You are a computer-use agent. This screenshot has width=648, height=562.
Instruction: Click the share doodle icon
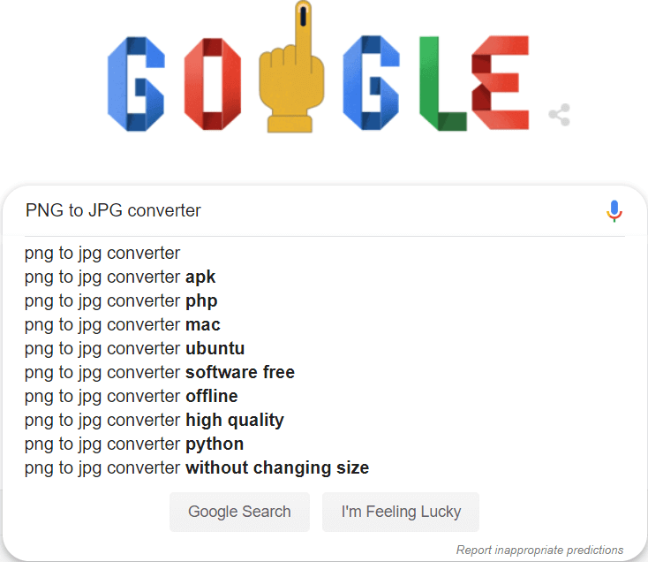coord(559,115)
